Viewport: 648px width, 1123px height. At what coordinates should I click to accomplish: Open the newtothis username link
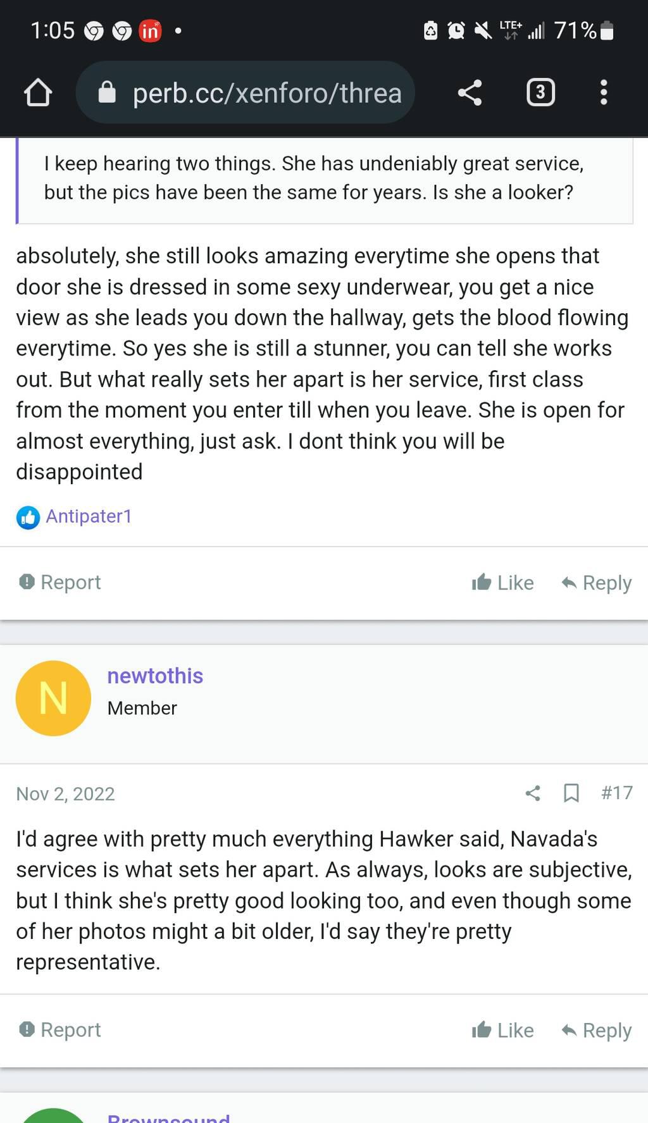click(x=155, y=676)
